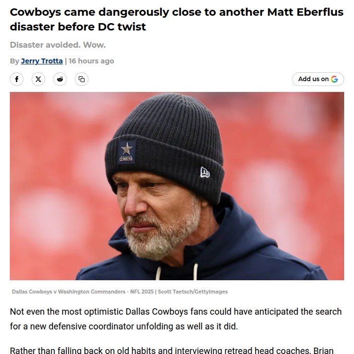Viewport: 354px width, 354px height.
Task: Click 'disaster before DC twist' headline line
Action: (78, 27)
